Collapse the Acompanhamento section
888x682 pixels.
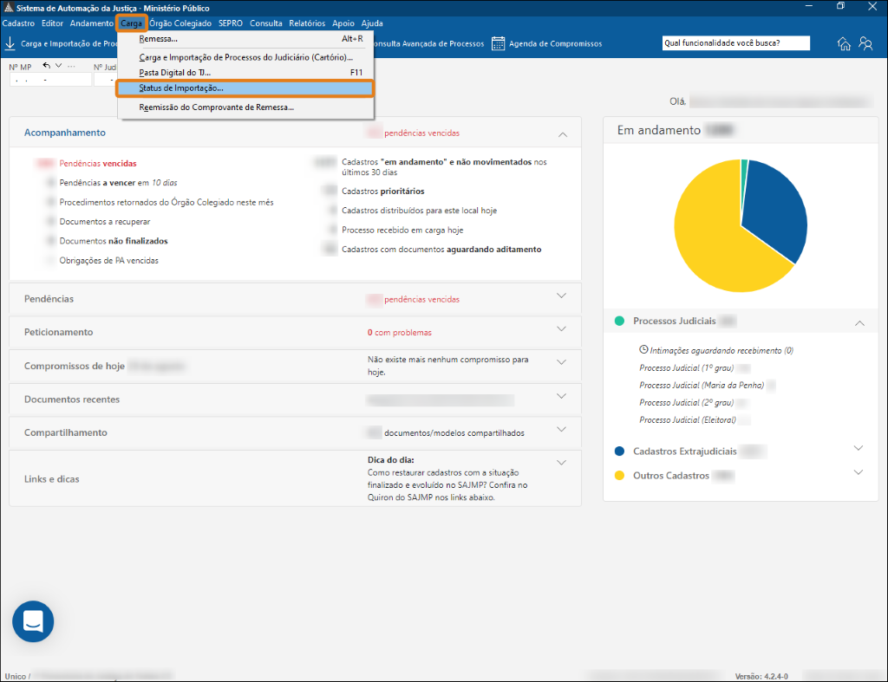(563, 134)
